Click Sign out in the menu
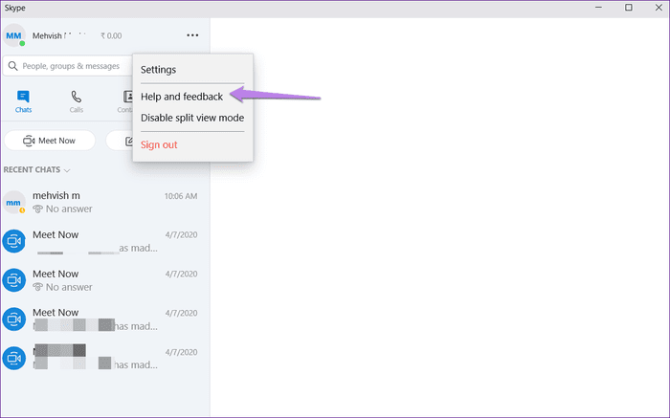 159,144
